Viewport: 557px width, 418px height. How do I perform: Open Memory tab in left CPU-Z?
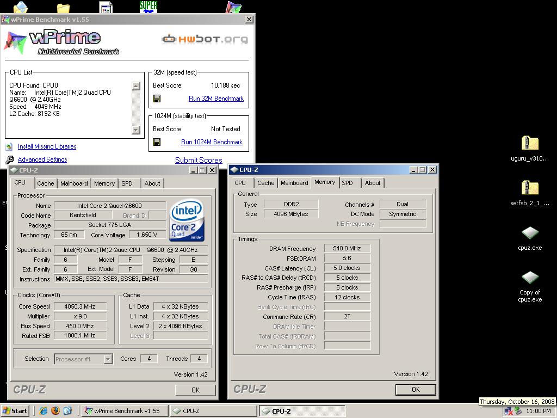tap(104, 183)
